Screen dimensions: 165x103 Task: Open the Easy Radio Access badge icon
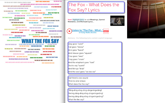point(106,31)
